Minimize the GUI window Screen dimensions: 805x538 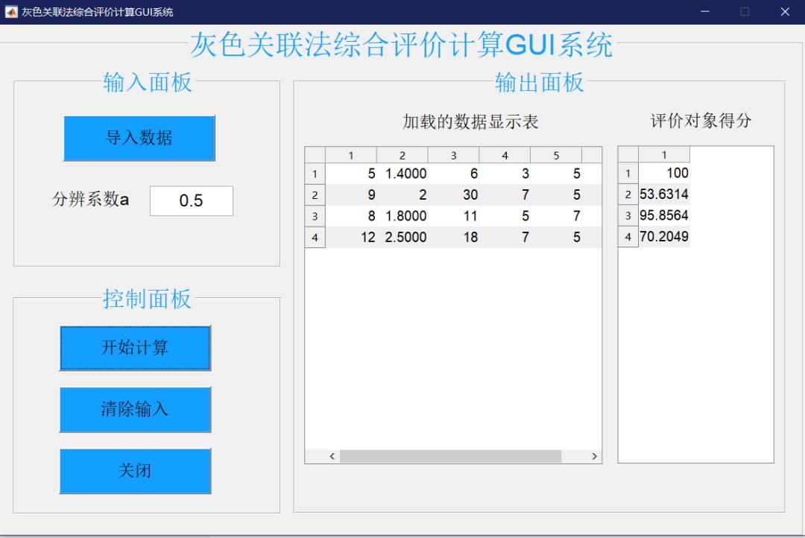click(x=705, y=12)
